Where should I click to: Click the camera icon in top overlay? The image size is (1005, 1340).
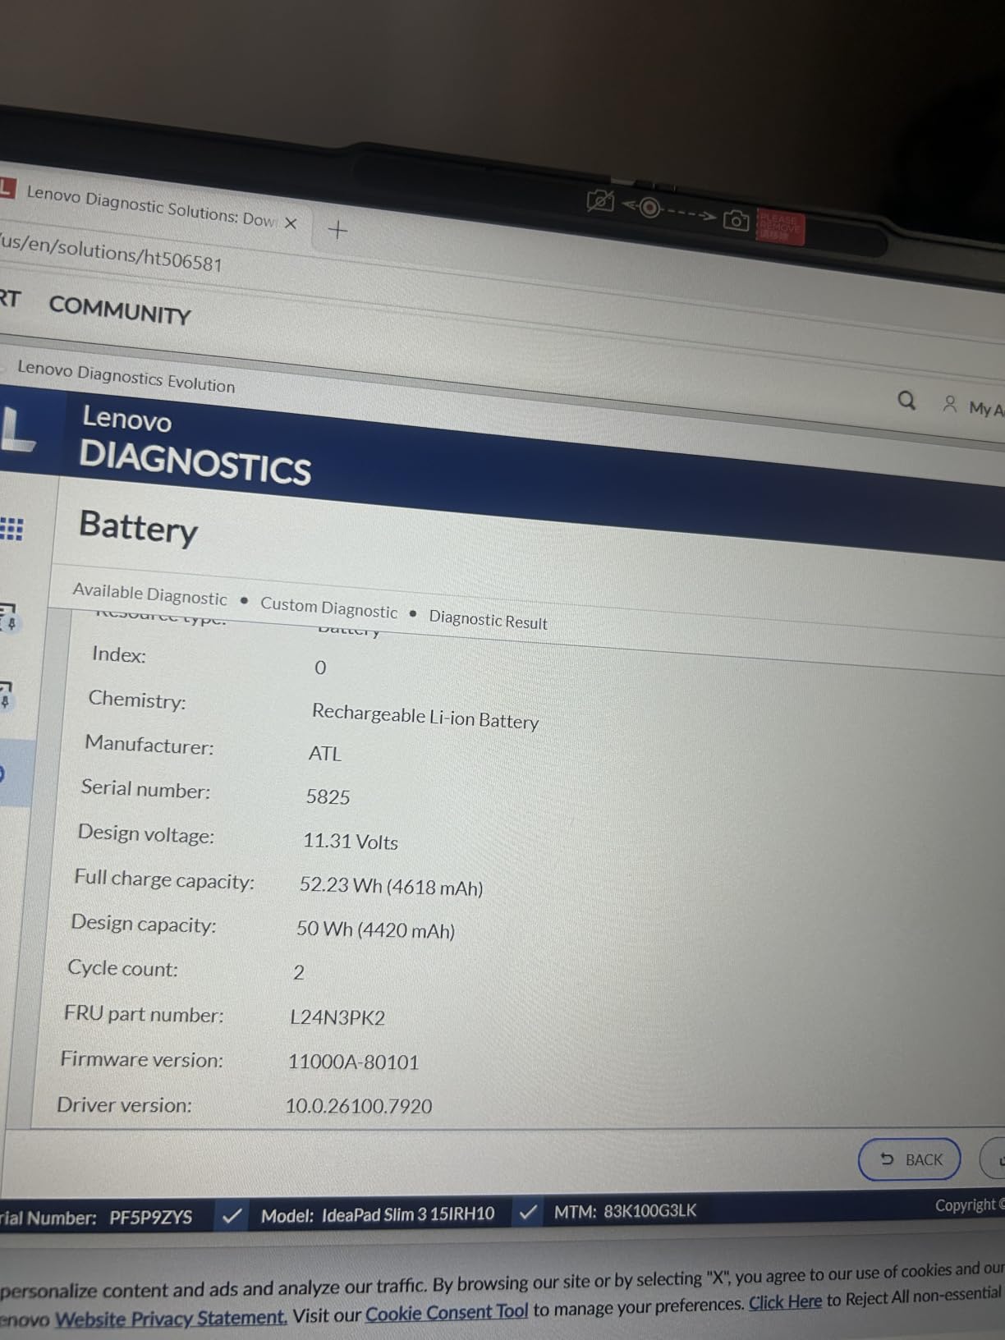coord(736,220)
